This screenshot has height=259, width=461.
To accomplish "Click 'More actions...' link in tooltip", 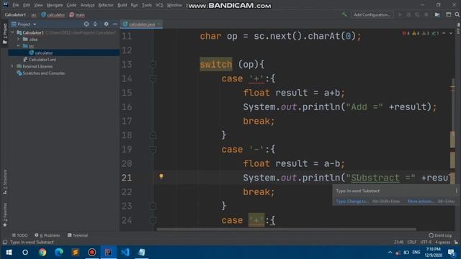I will click(x=421, y=201).
